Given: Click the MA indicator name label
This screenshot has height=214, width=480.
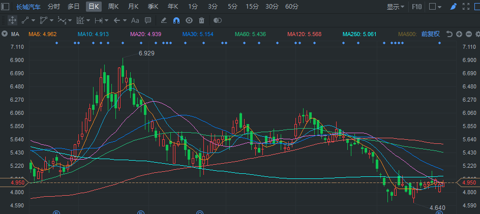Looking at the screenshot, I should (15, 34).
